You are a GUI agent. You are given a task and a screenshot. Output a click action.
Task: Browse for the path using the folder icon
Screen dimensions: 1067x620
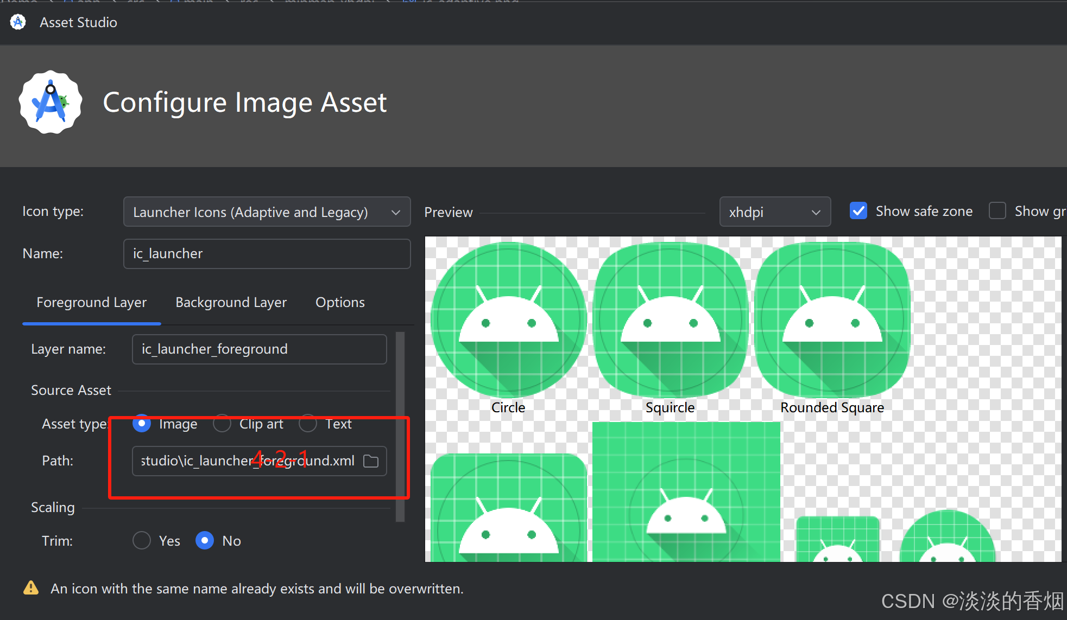(x=371, y=461)
